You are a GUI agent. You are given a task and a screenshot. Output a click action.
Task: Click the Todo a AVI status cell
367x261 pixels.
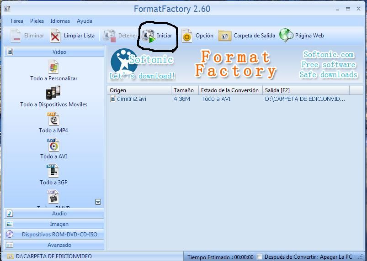tap(216, 99)
